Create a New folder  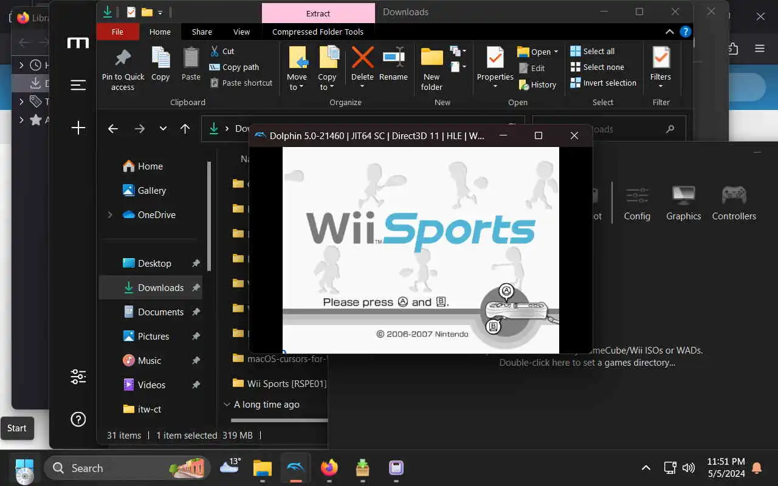pyautogui.click(x=432, y=68)
